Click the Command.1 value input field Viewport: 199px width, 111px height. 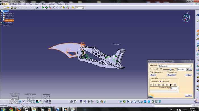pos(182,69)
